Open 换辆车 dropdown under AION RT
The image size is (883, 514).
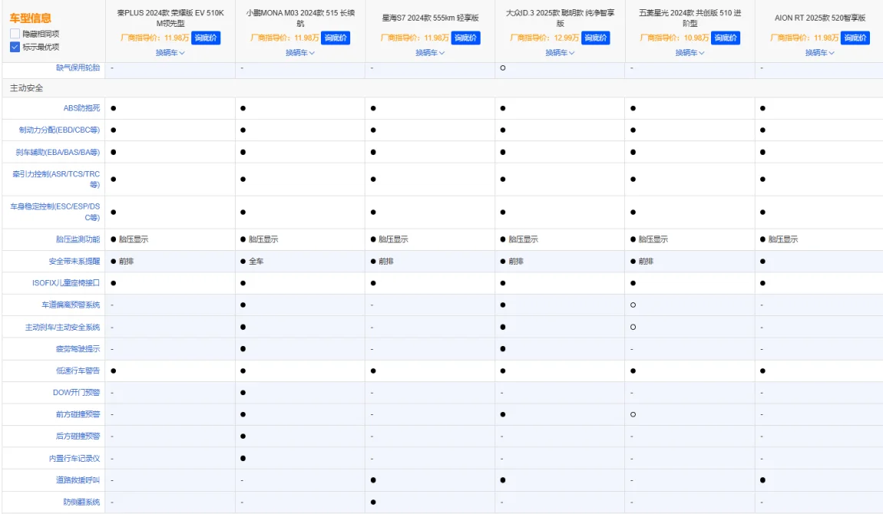click(820, 53)
